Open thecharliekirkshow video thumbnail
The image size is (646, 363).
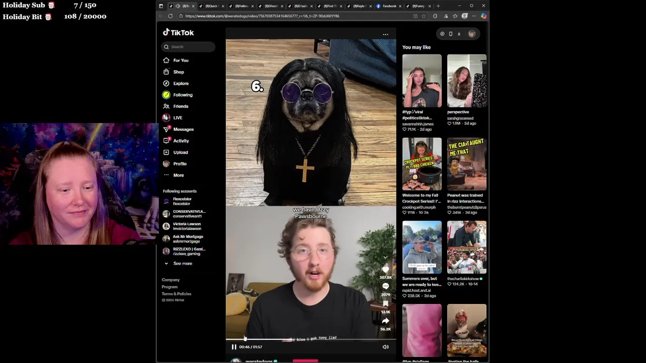467,247
